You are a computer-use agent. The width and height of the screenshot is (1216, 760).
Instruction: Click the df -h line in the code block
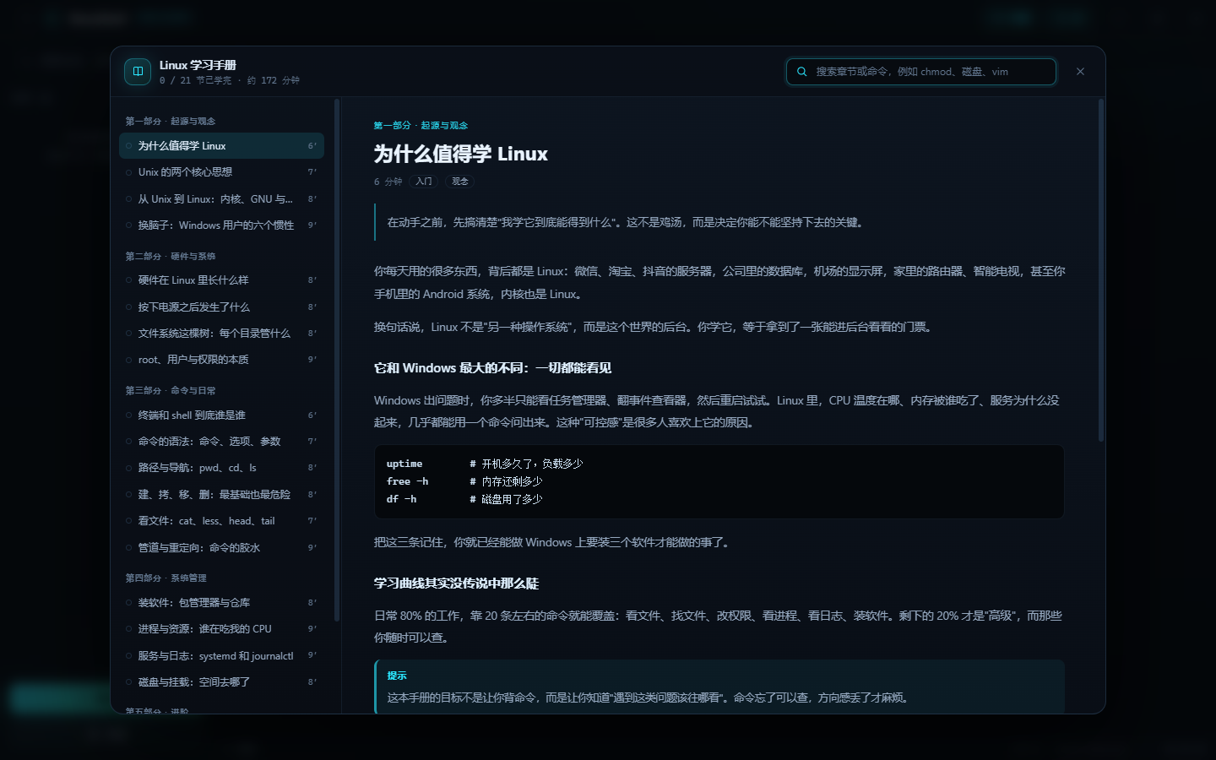(464, 499)
